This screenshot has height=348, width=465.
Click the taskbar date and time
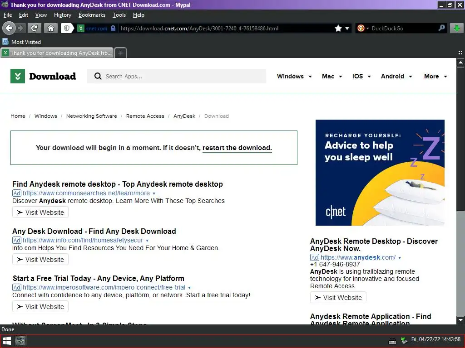[435, 339]
